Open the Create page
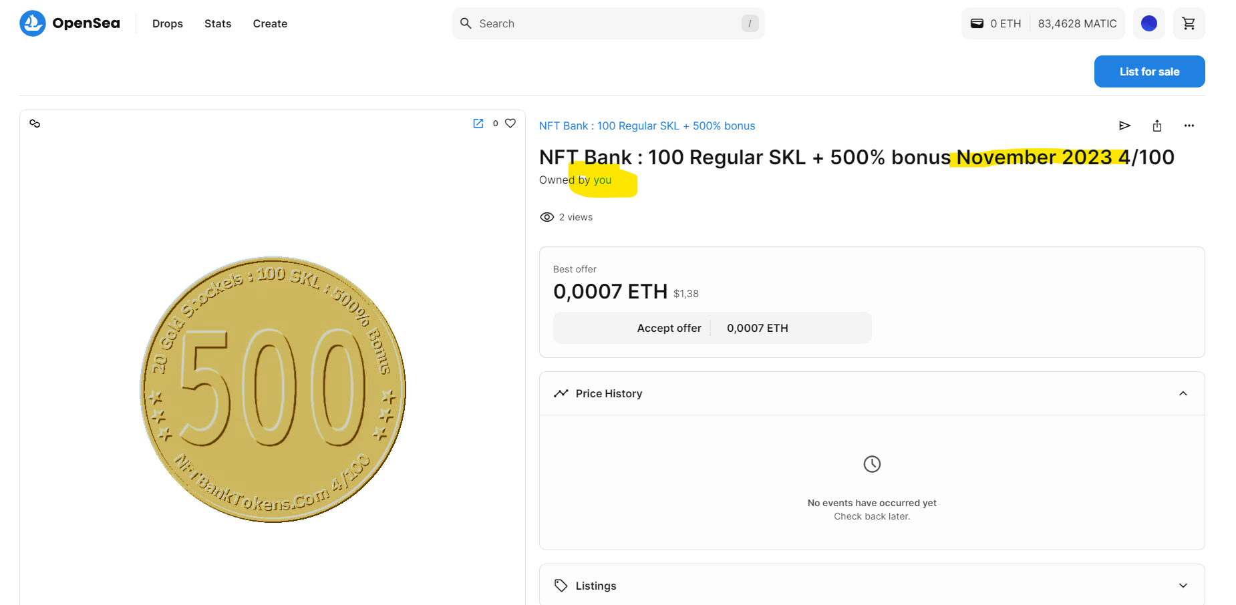Image resolution: width=1236 pixels, height=605 pixels. click(x=270, y=23)
